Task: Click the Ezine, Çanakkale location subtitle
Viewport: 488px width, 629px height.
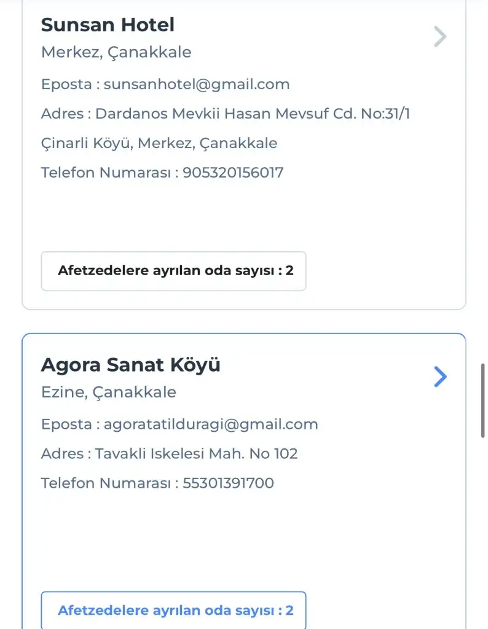Action: pyautogui.click(x=108, y=392)
